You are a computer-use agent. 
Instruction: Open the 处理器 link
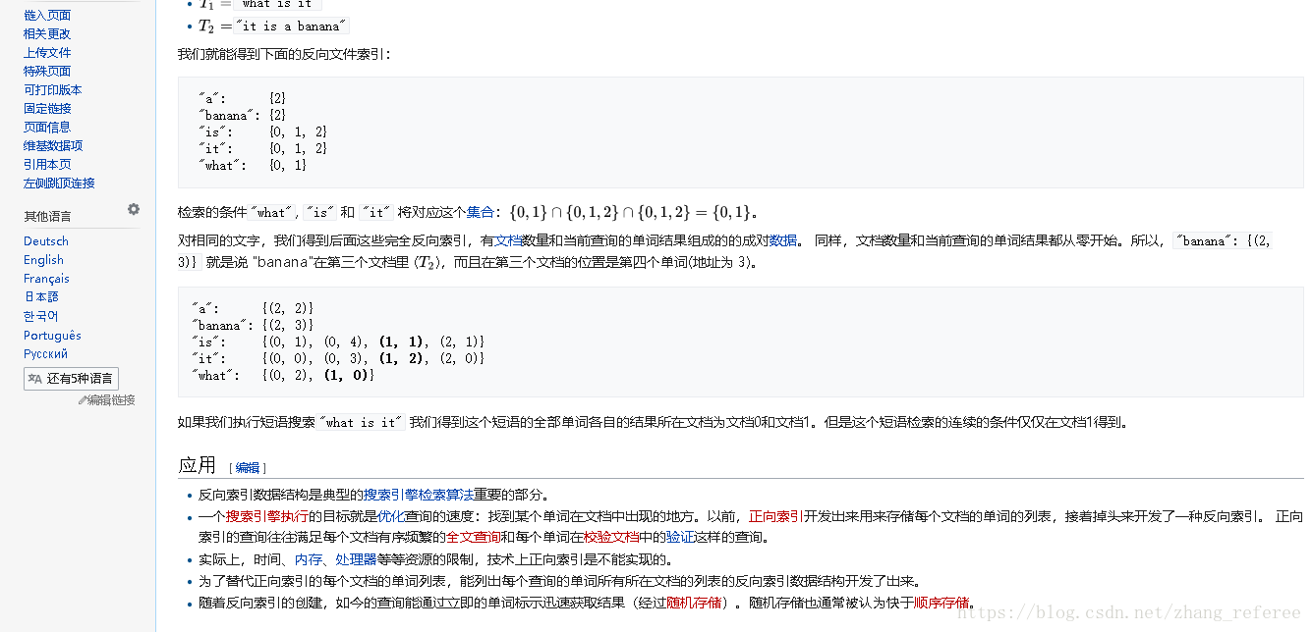[356, 559]
